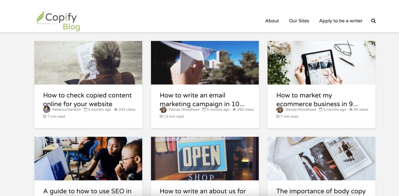Image resolution: width=399 pixels, height=196 pixels.
Task: Click Wendy Woodhead name on email campaign card
Action: coord(184,109)
